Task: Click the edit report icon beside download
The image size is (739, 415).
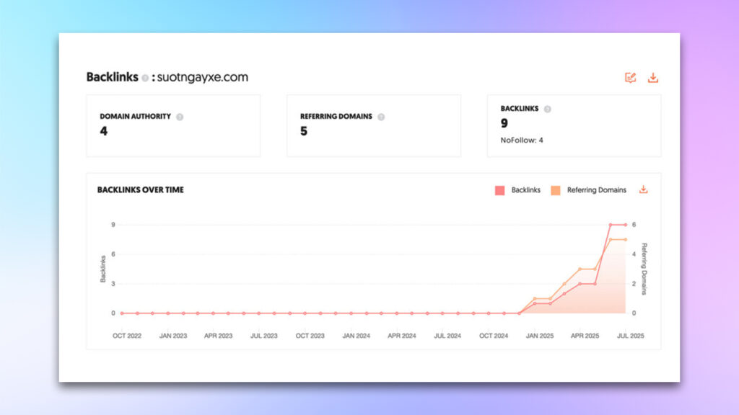Action: pos(630,78)
